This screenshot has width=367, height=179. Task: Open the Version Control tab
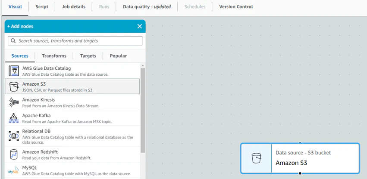coord(236,6)
